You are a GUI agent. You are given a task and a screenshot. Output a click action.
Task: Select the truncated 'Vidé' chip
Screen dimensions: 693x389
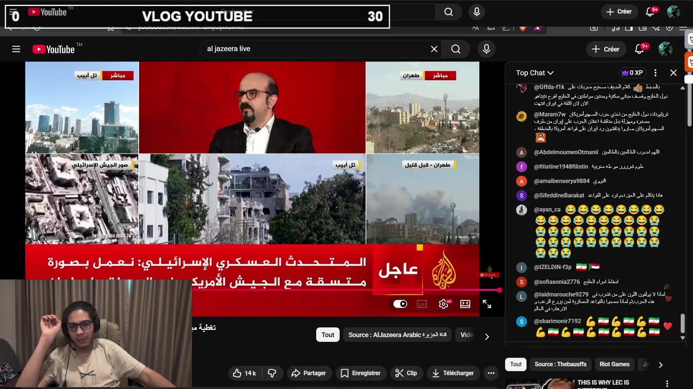coord(467,335)
